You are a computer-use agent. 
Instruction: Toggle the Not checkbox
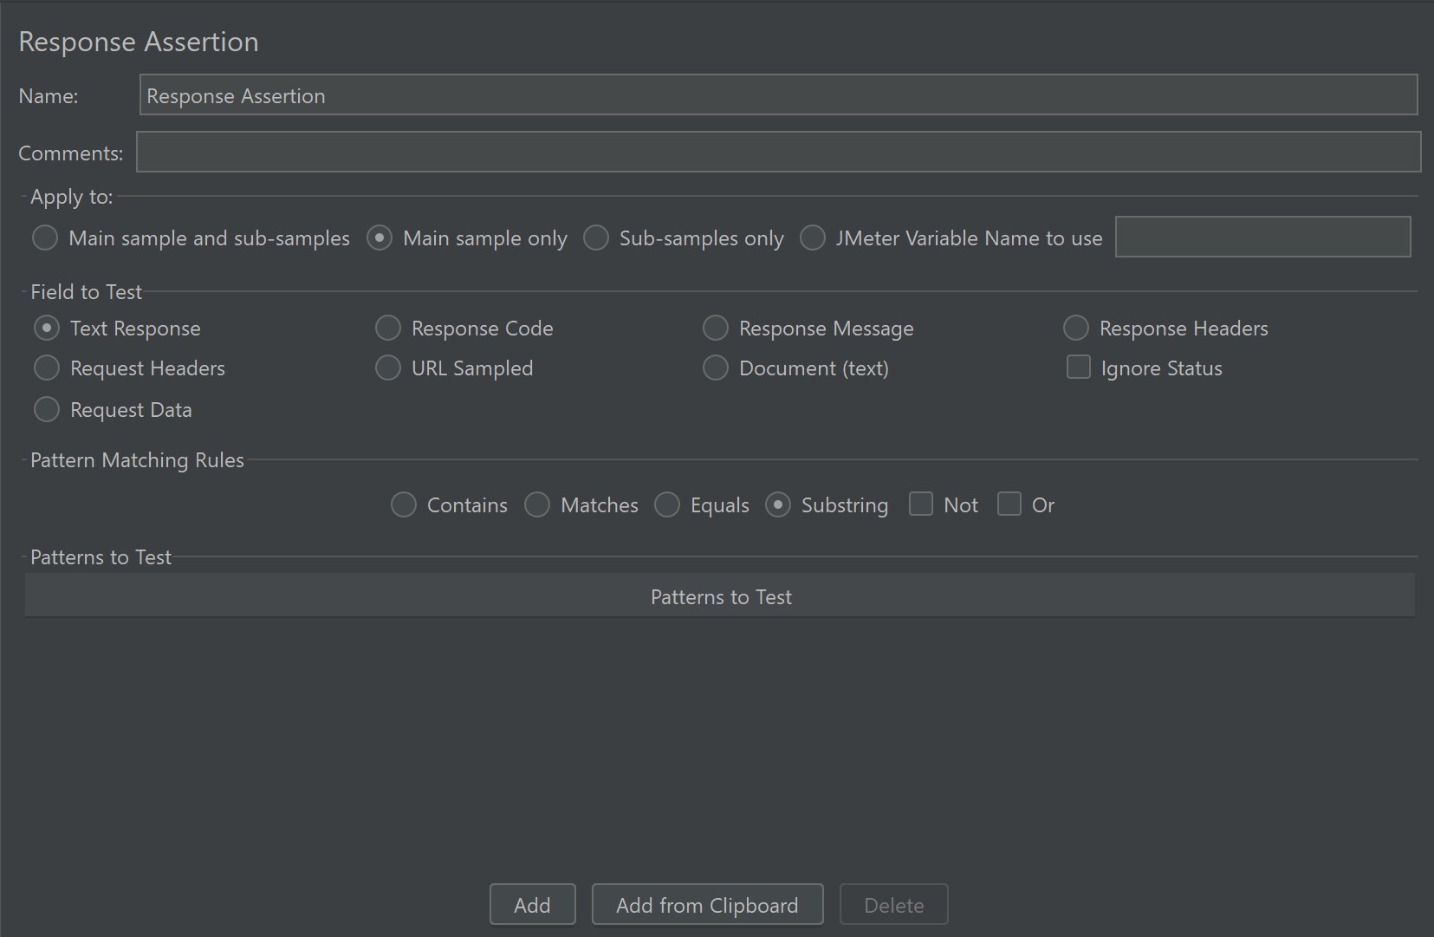[921, 504]
